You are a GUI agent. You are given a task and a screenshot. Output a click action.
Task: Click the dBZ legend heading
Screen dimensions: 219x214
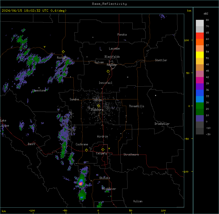pyautogui.click(x=206, y=14)
